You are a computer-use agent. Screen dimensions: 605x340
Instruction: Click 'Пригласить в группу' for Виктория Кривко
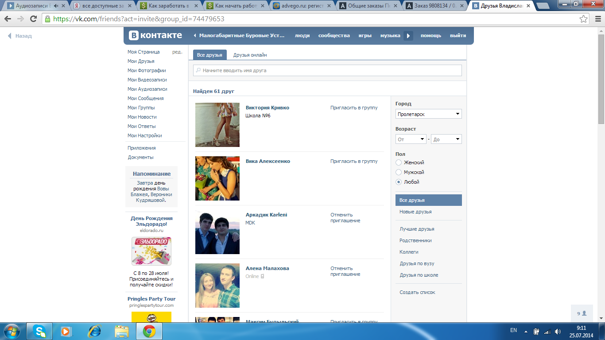(354, 108)
